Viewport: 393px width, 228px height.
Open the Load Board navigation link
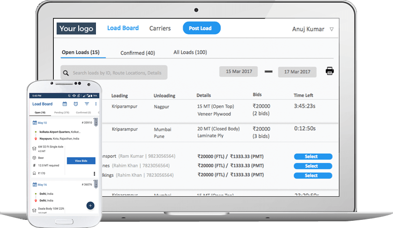(x=123, y=28)
